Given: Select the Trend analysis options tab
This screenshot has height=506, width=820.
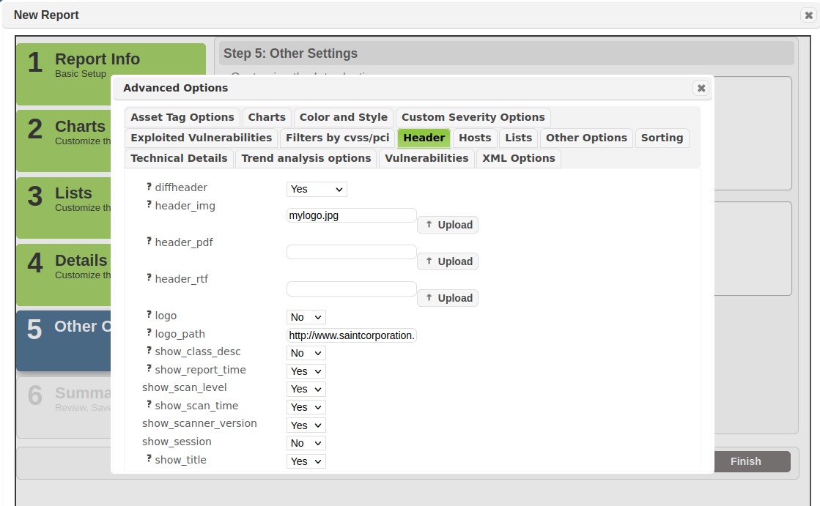Looking at the screenshot, I should [x=306, y=158].
